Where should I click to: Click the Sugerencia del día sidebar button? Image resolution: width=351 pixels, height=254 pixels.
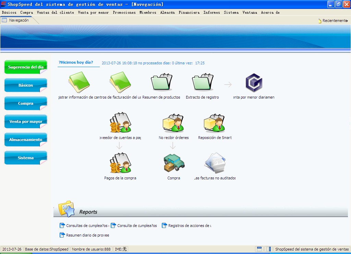tap(26, 67)
